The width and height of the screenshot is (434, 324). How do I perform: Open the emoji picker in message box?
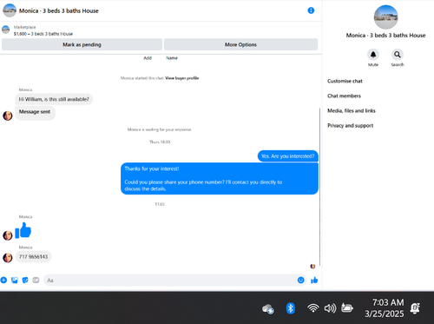[301, 280]
